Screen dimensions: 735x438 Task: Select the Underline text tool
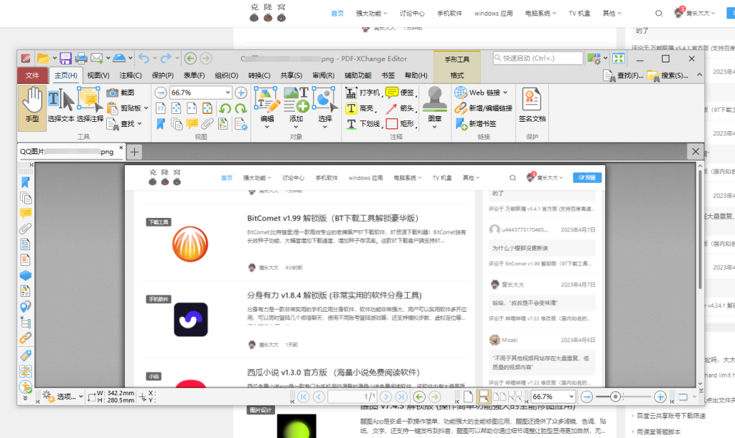362,124
